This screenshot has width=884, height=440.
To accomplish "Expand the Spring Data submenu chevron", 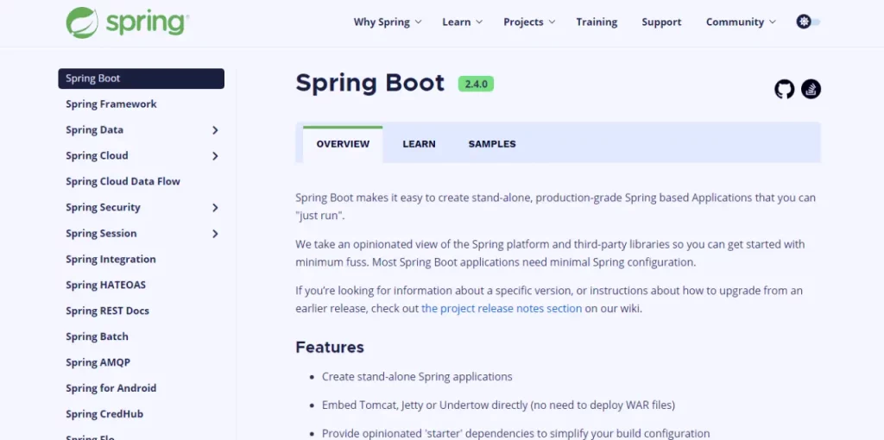I will [x=215, y=130].
